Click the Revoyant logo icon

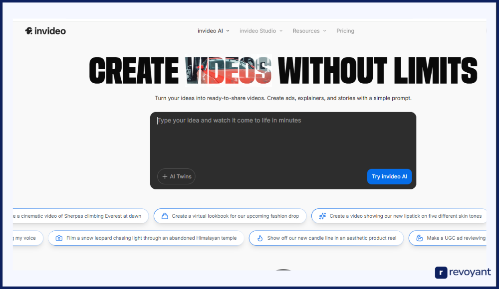click(441, 273)
